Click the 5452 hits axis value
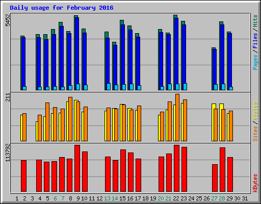The height and width of the screenshot is (204, 261). coord(8,20)
